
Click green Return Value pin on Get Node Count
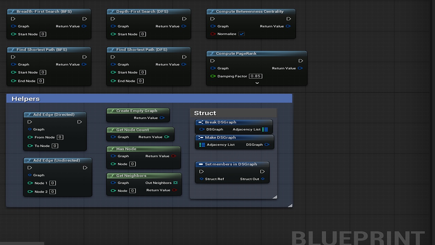click(167, 137)
